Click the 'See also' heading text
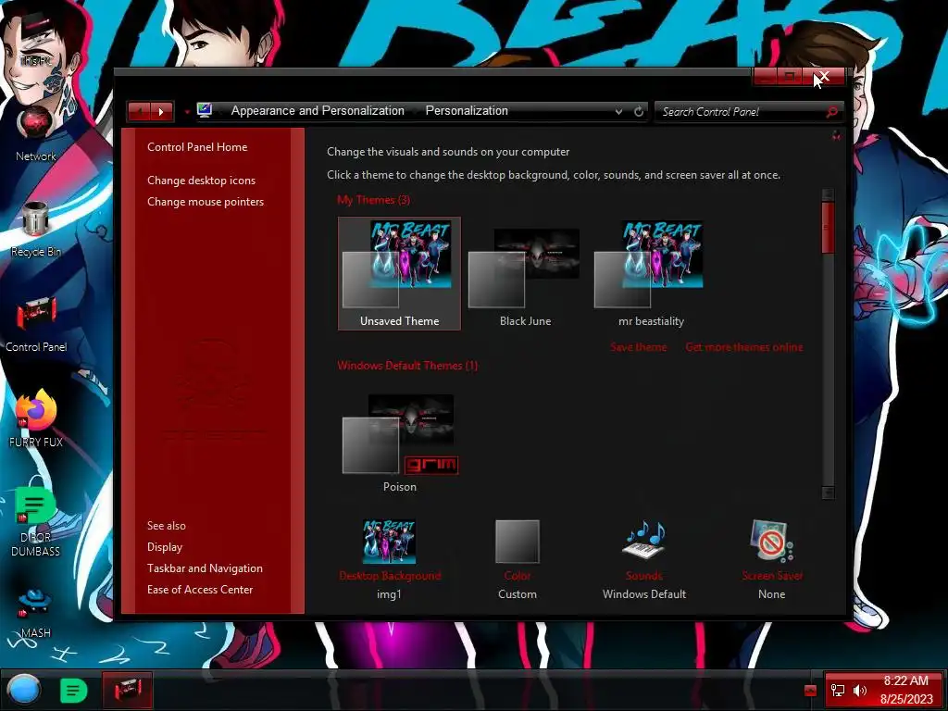 tap(167, 526)
